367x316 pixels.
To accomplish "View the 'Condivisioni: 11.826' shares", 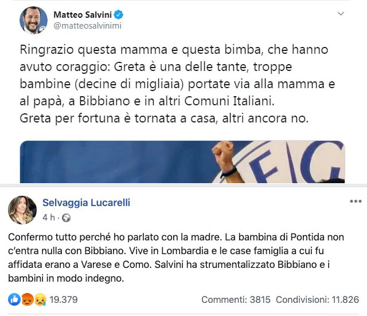I will pyautogui.click(x=317, y=299).
